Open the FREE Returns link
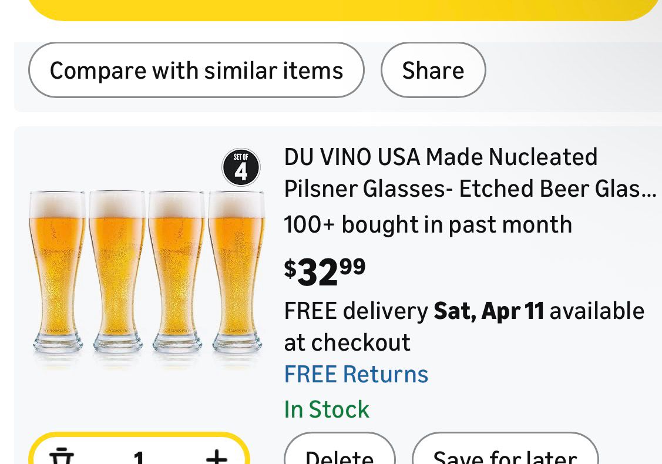 (356, 374)
